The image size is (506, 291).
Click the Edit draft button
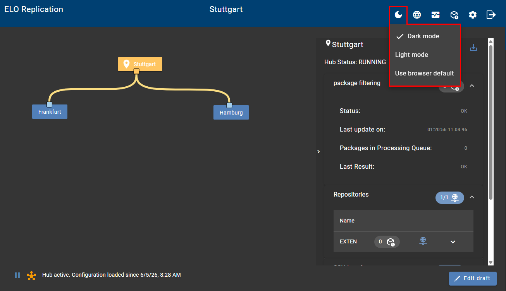tap(473, 278)
